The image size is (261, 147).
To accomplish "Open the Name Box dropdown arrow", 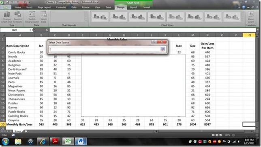I will click(30, 30).
